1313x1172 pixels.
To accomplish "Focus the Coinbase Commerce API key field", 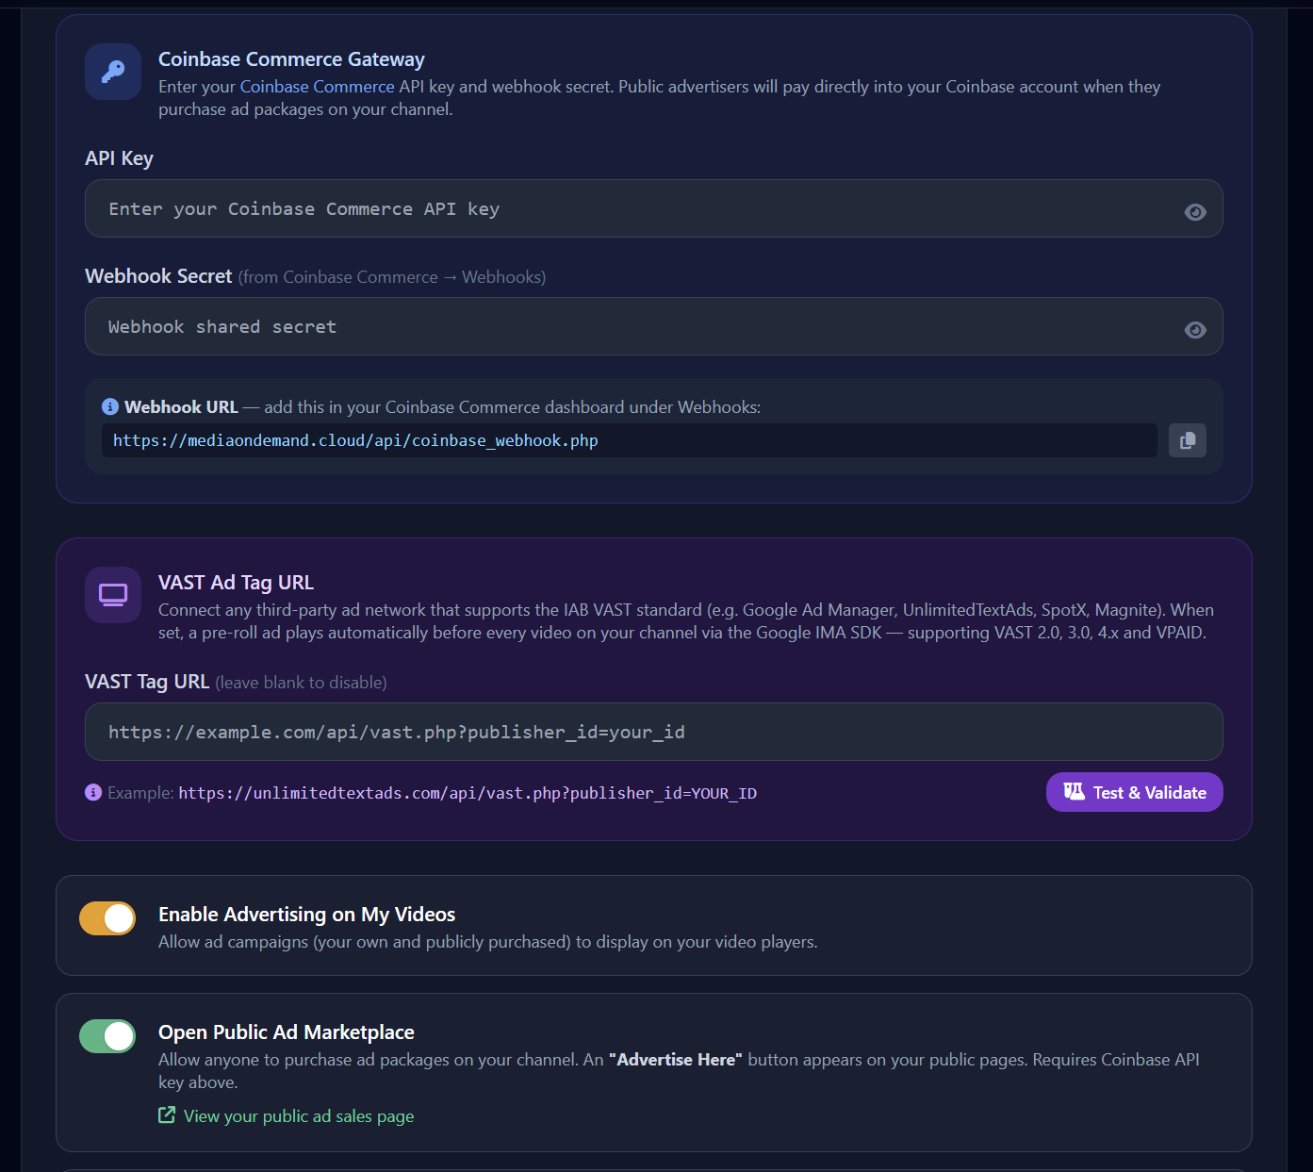I will [x=632, y=209].
